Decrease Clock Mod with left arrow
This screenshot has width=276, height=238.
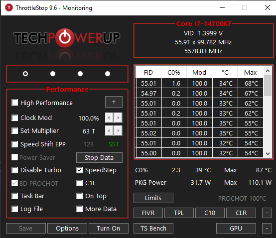109,118
